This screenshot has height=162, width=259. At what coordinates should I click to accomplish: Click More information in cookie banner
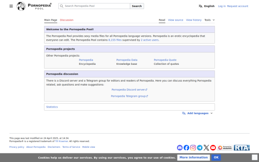point(193,158)
